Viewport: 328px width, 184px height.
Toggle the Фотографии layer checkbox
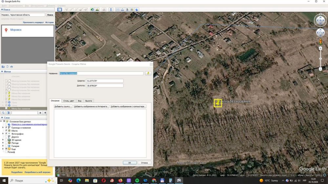6,134
